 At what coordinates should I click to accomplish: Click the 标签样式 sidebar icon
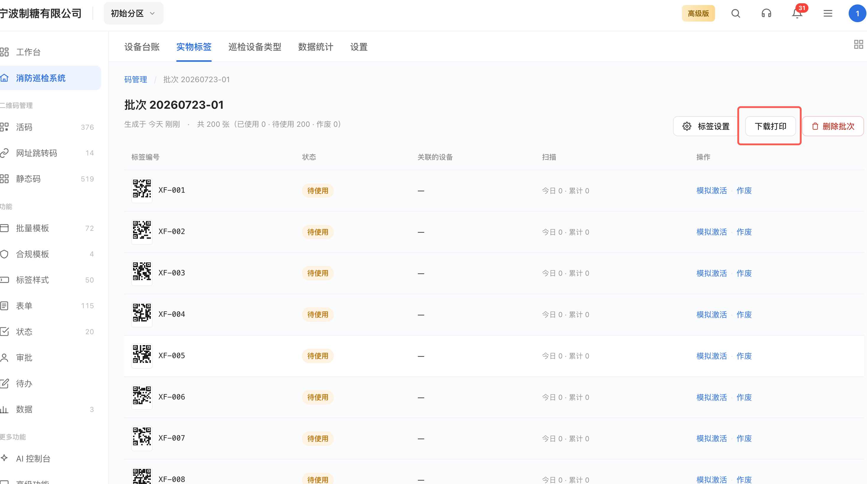4,280
